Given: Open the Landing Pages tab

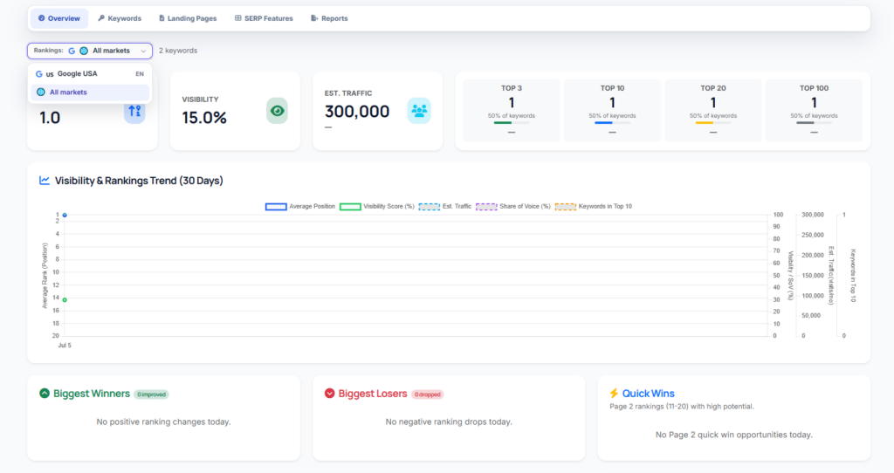Looking at the screenshot, I should (188, 18).
